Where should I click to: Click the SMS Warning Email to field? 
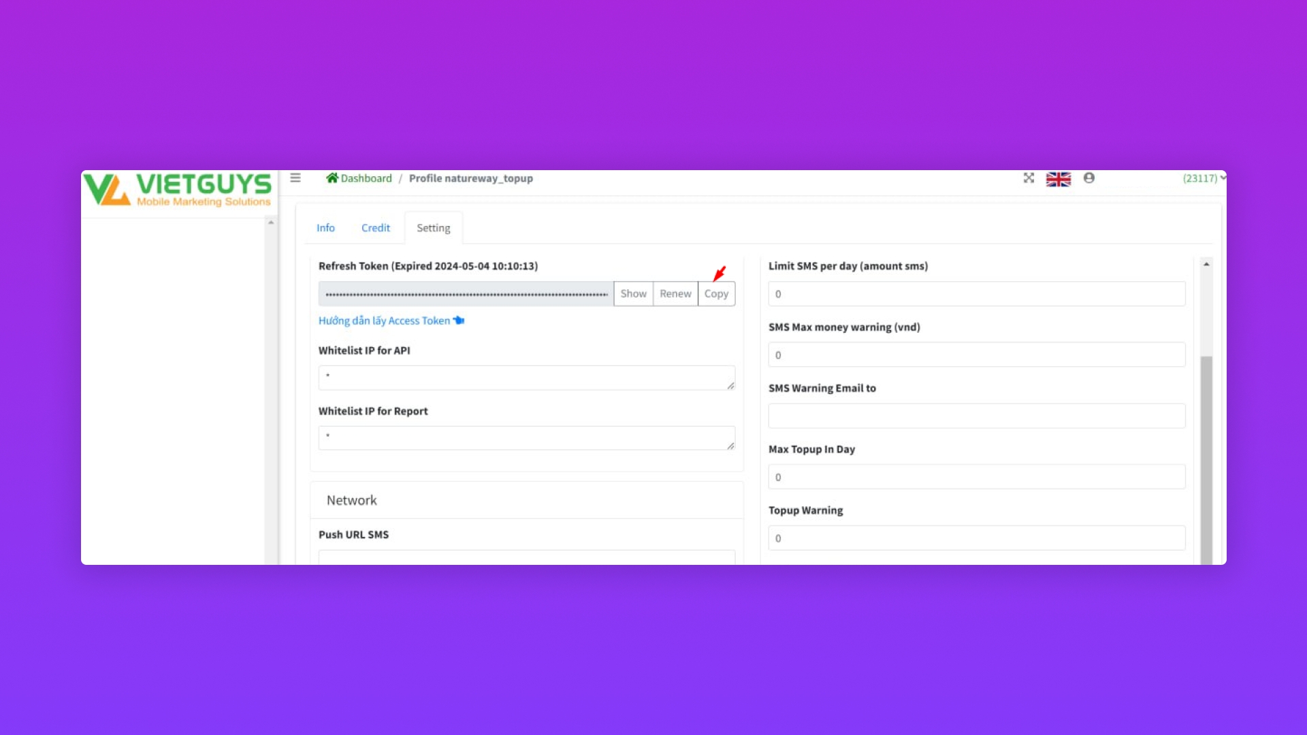point(976,416)
